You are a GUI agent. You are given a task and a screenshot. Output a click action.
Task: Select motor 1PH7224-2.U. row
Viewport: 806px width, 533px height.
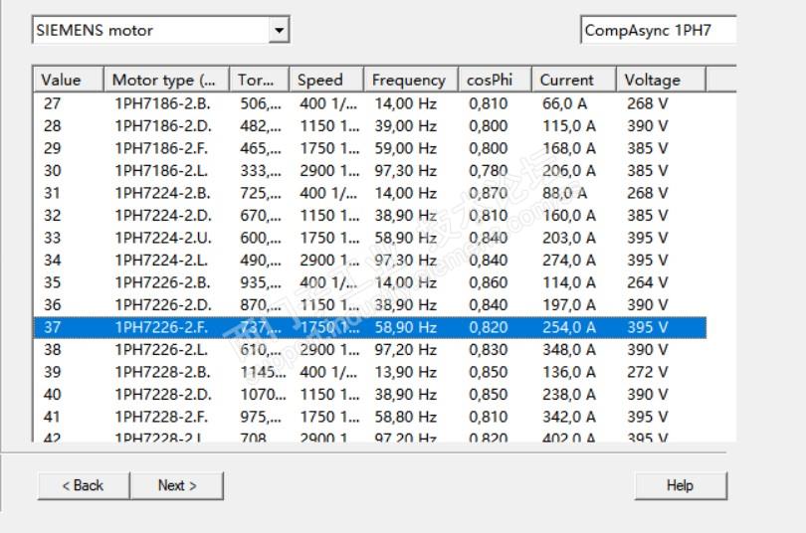(370, 238)
